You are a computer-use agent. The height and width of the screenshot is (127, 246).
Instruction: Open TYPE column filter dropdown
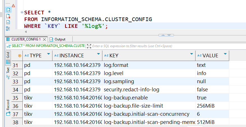point(48,54)
